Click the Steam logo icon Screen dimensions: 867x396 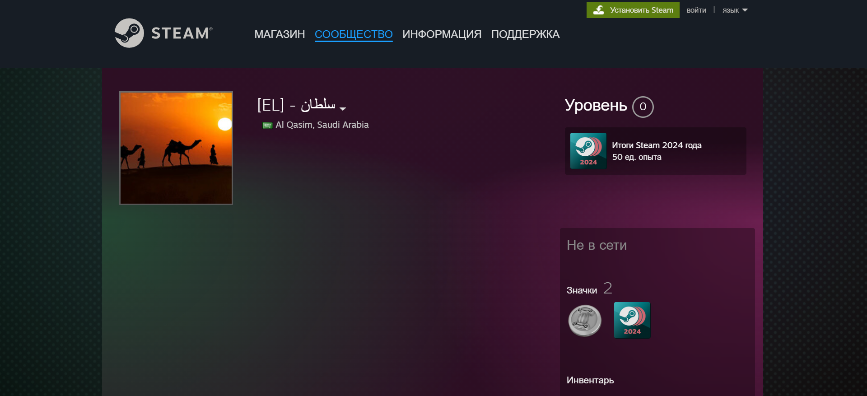tap(129, 33)
